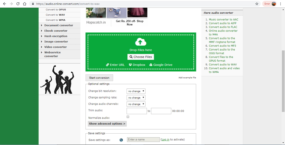Expand the Document converter section

pos(59,25)
